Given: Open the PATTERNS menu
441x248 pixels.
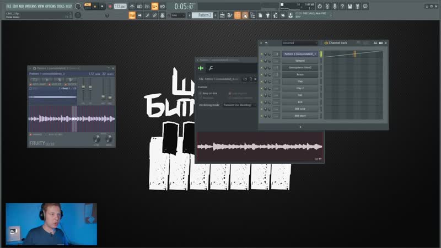Looking at the screenshot, I should click(31, 6).
